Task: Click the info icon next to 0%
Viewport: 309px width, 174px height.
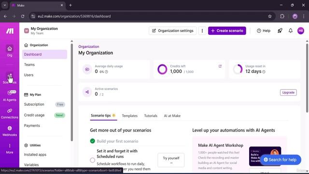Action: (x=106, y=72)
